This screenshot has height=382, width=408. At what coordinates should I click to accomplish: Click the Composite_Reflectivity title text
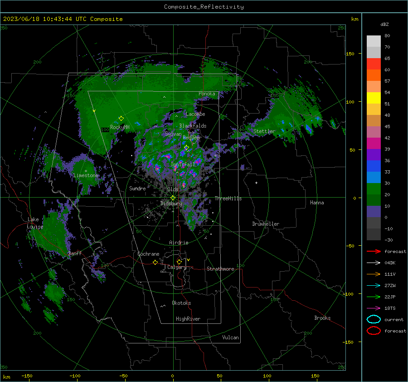(x=204, y=7)
